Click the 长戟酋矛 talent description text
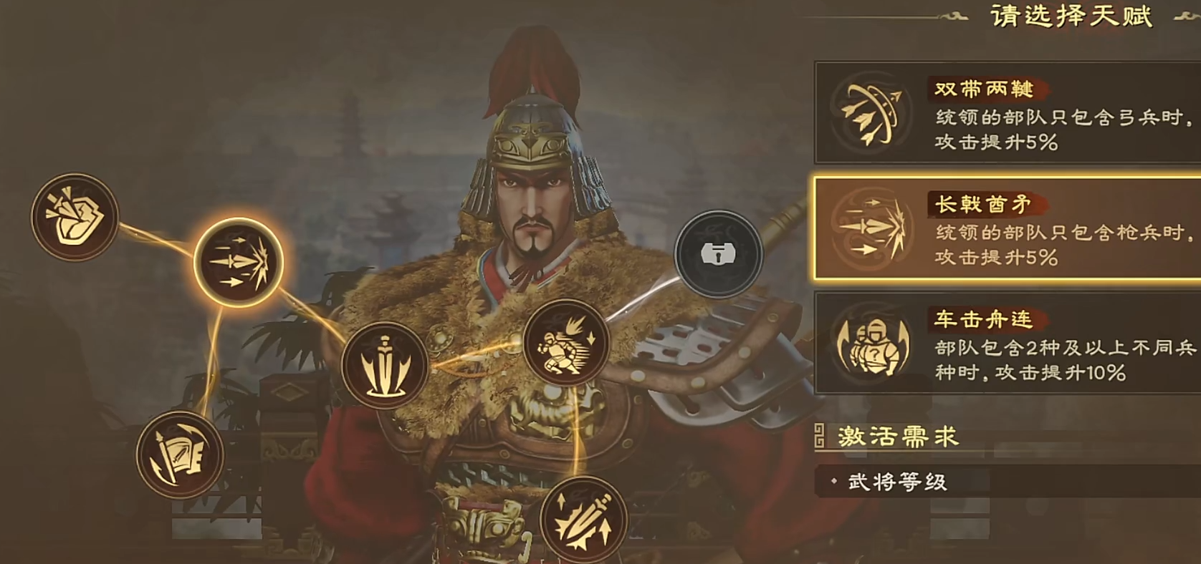Image resolution: width=1201 pixels, height=564 pixels. [1066, 245]
